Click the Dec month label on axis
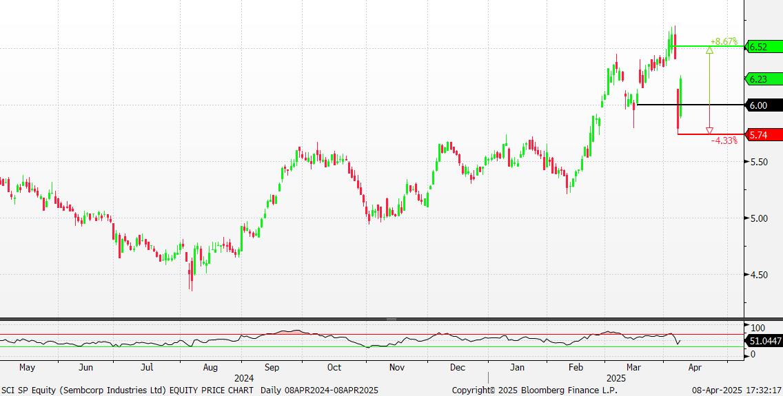Screen dimensions: 783x396 coord(458,368)
